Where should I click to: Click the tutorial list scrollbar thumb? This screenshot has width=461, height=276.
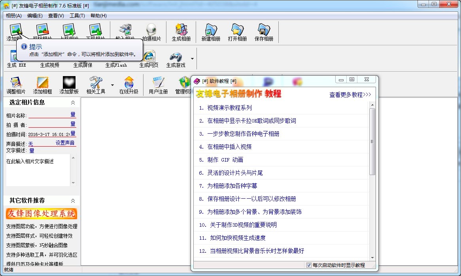pos(372,142)
